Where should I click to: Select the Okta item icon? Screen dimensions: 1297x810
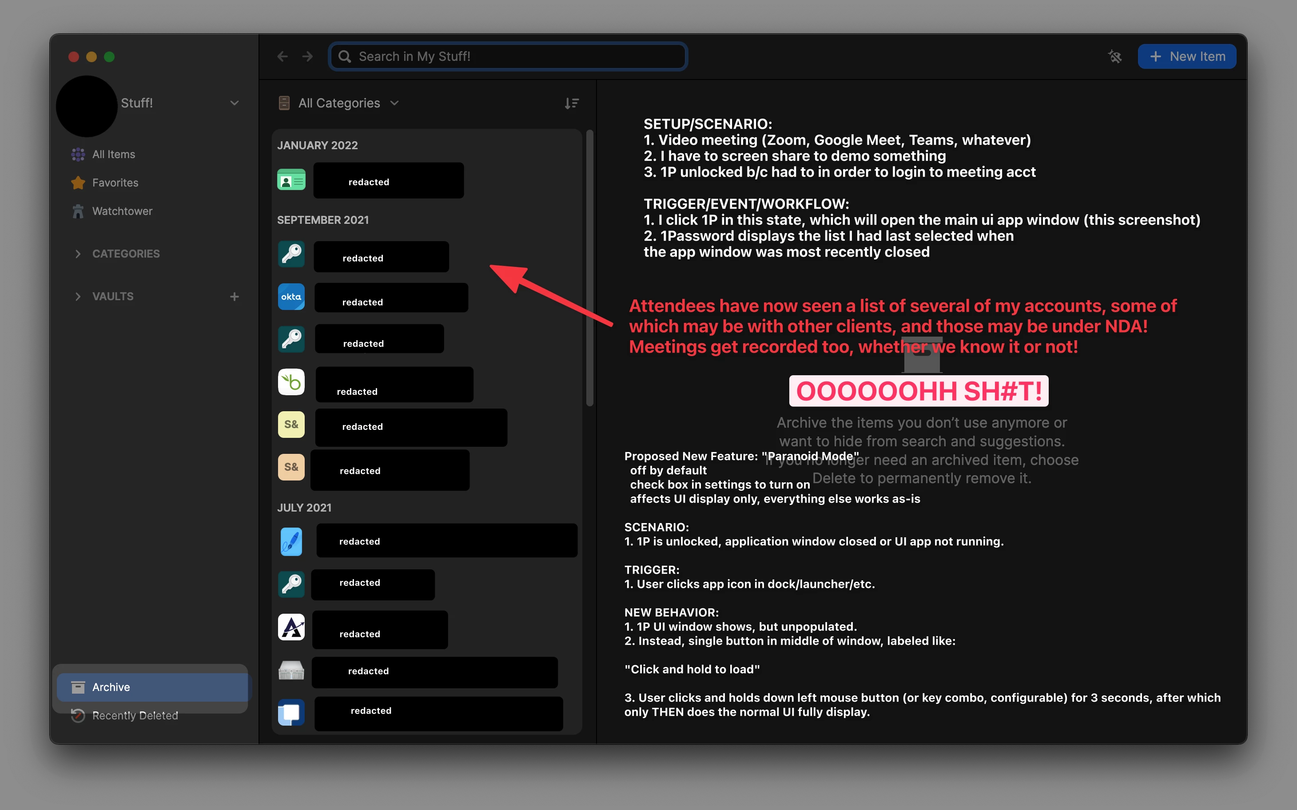coord(291,297)
